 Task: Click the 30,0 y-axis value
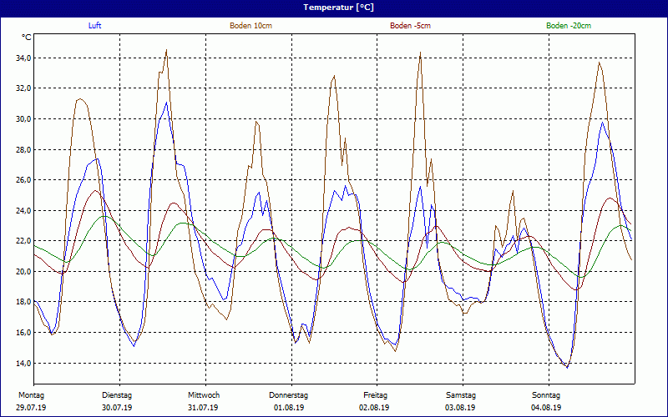24,119
